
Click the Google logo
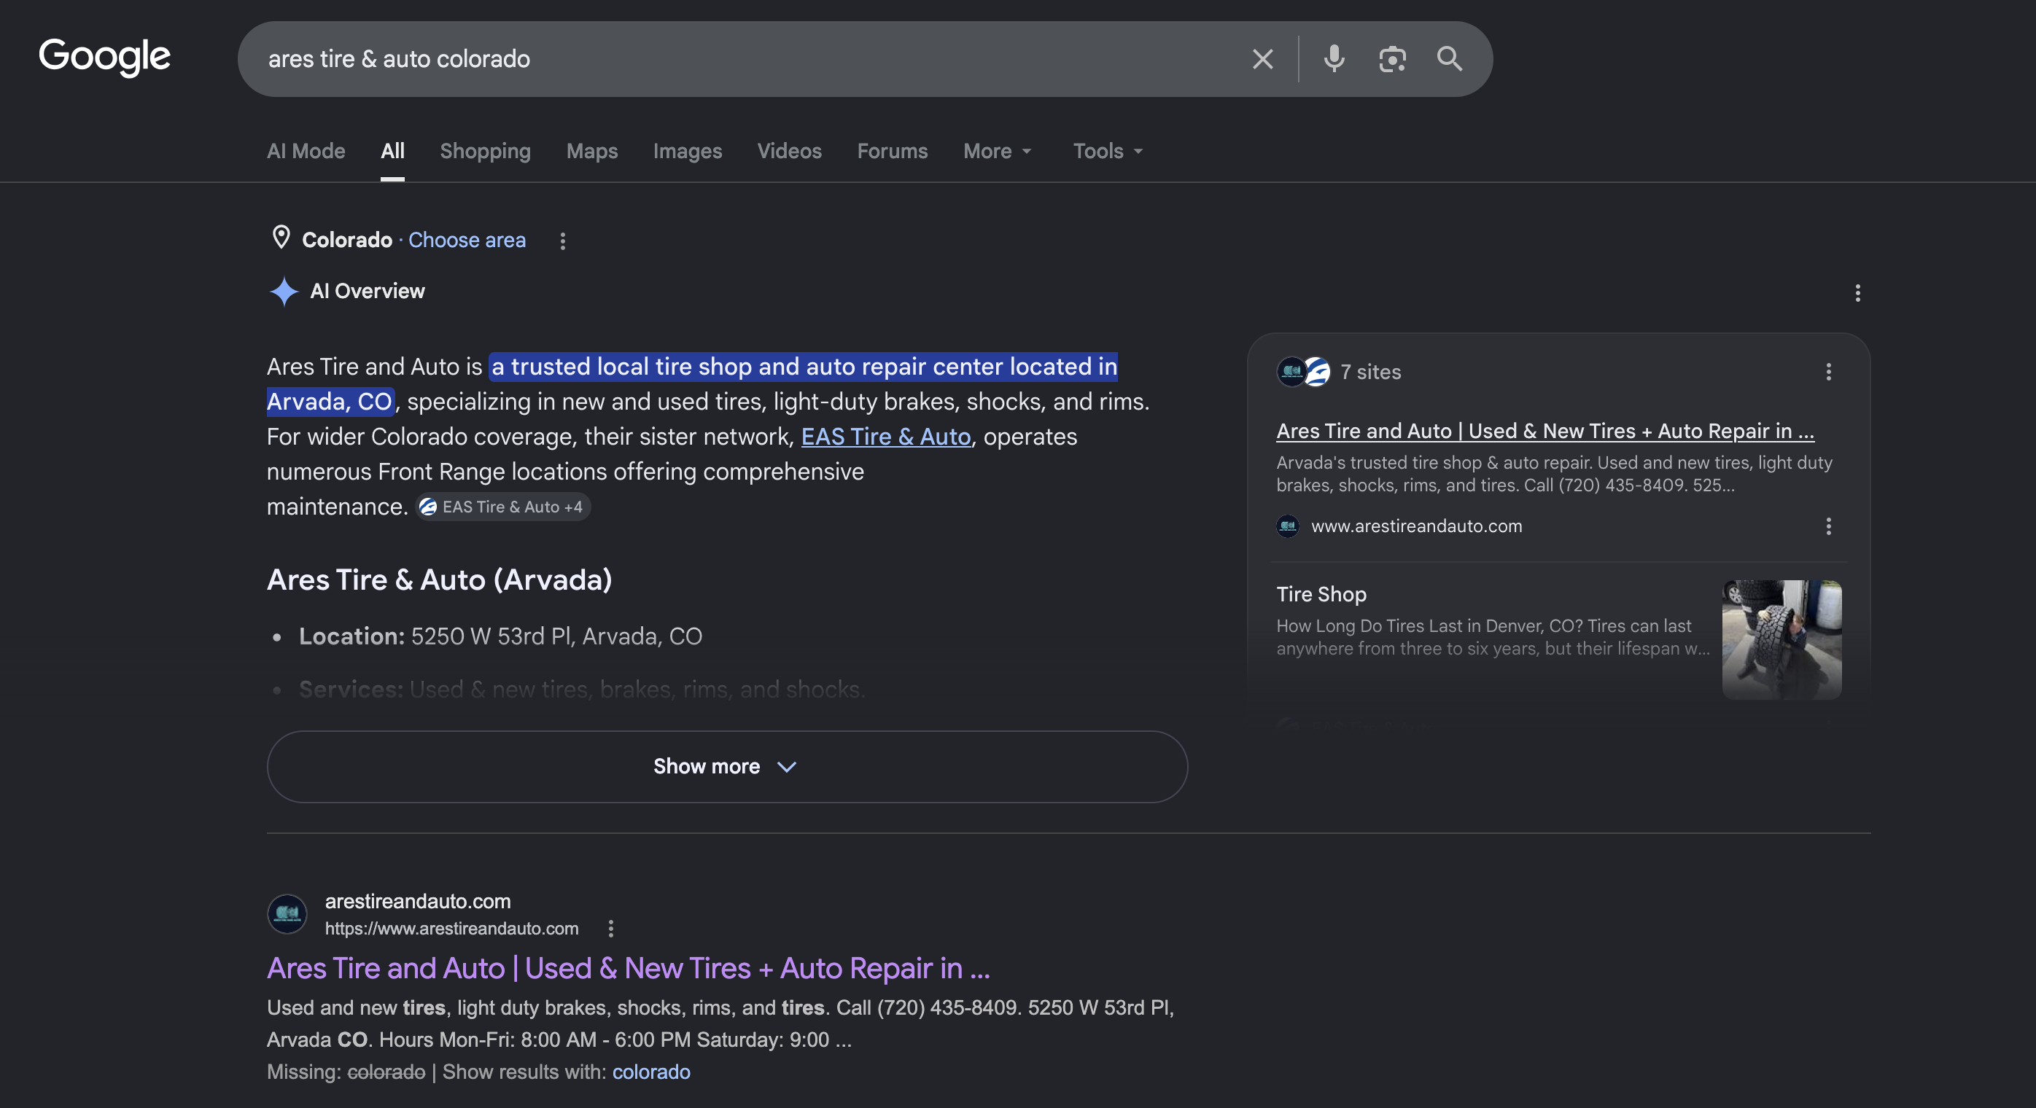point(104,57)
